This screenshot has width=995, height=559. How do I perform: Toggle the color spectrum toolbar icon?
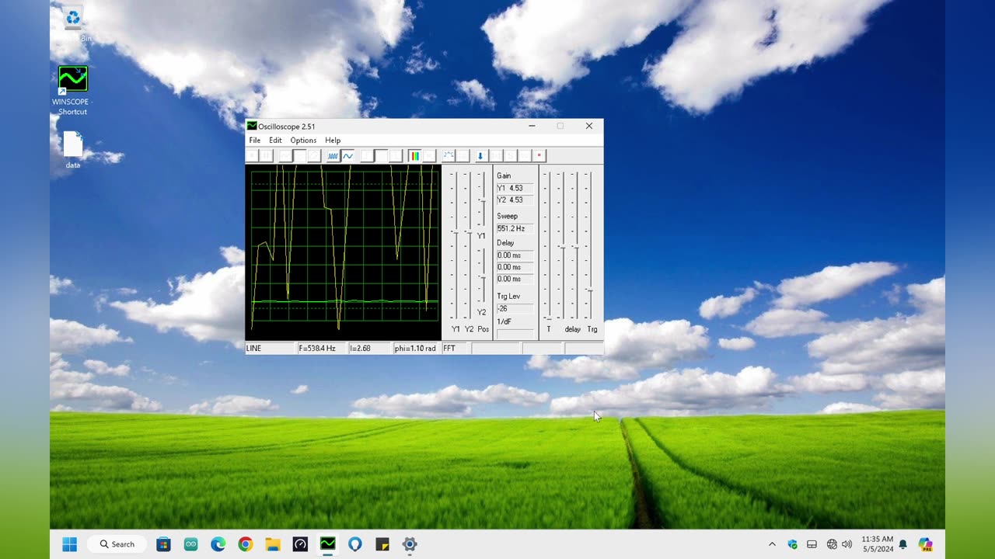[x=414, y=156]
